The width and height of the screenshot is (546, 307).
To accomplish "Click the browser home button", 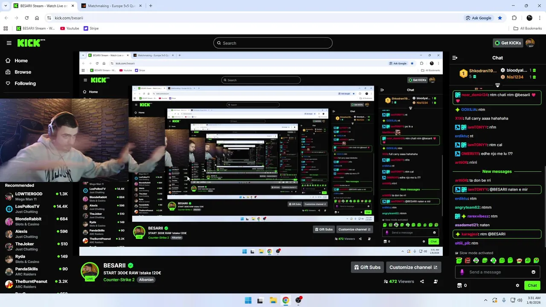I will tap(37, 18).
